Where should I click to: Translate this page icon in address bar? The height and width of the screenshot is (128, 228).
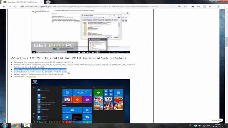[180, 6]
